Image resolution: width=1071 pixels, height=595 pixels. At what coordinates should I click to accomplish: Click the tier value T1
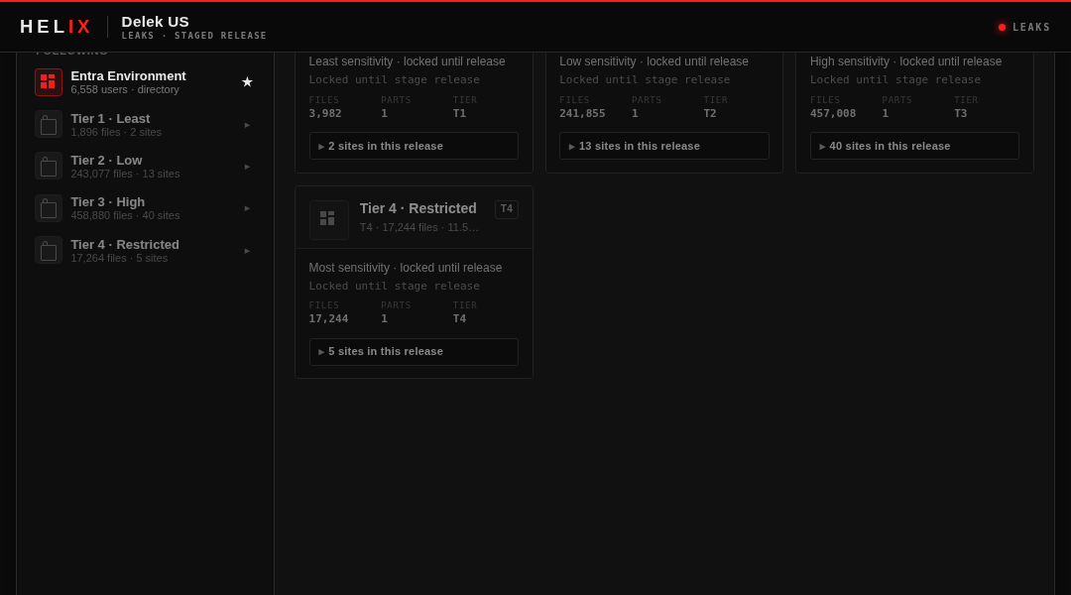(x=460, y=113)
